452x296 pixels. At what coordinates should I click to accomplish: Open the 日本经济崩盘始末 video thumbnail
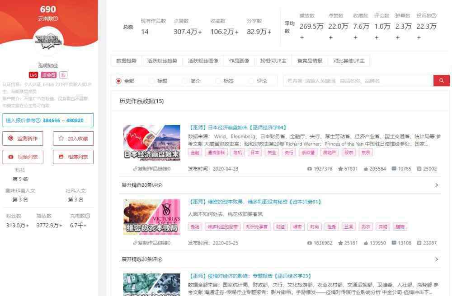[x=151, y=143]
